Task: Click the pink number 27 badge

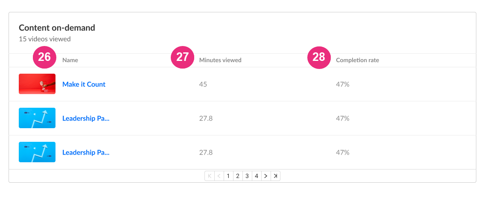Action: 183,57
